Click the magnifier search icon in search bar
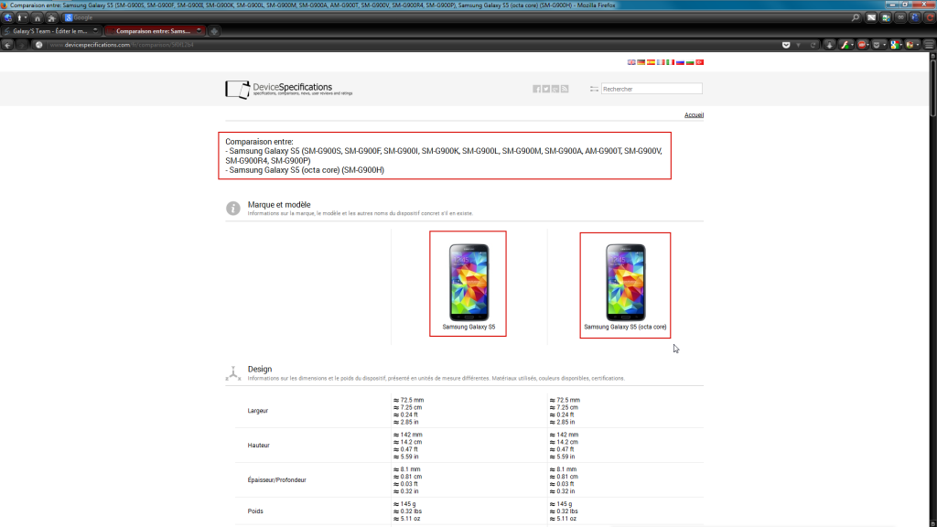The width and height of the screenshot is (937, 527). pos(856,18)
